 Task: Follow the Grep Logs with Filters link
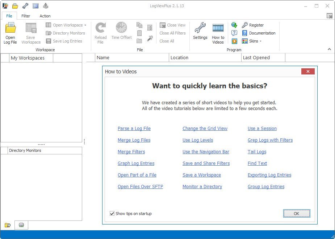270,140
